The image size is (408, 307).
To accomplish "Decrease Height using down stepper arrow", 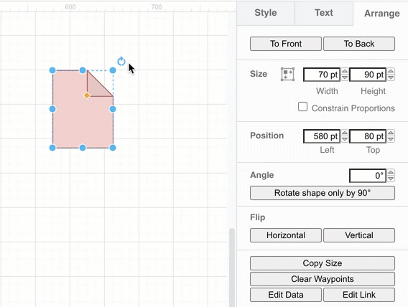I will click(x=391, y=77).
